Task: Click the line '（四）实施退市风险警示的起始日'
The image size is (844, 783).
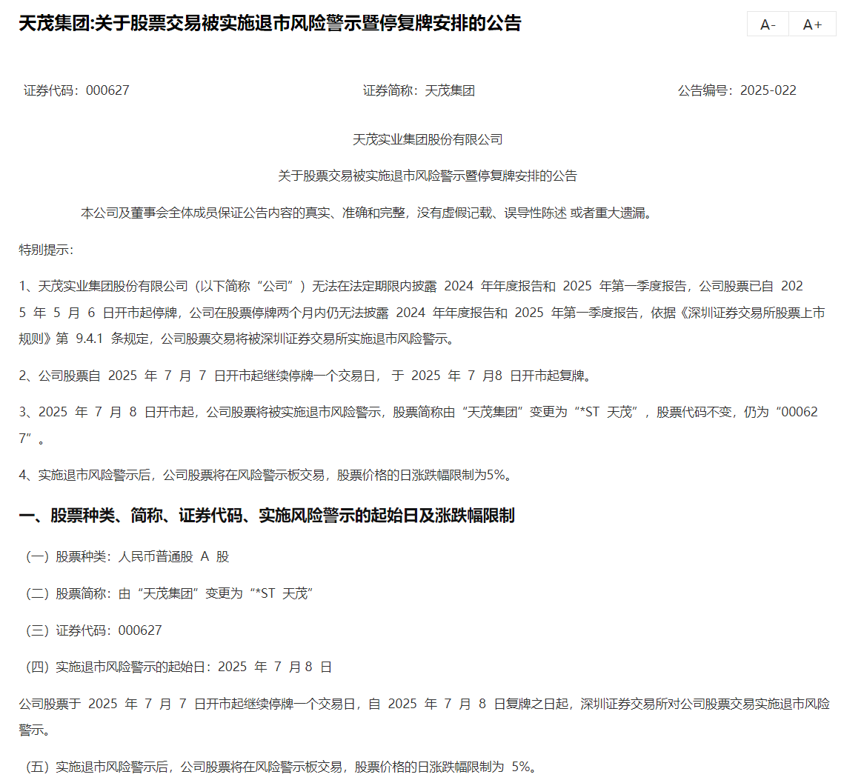Action: tap(179, 667)
